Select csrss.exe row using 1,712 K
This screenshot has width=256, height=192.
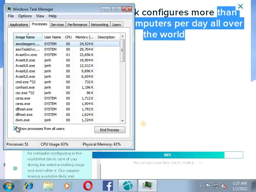point(67,98)
